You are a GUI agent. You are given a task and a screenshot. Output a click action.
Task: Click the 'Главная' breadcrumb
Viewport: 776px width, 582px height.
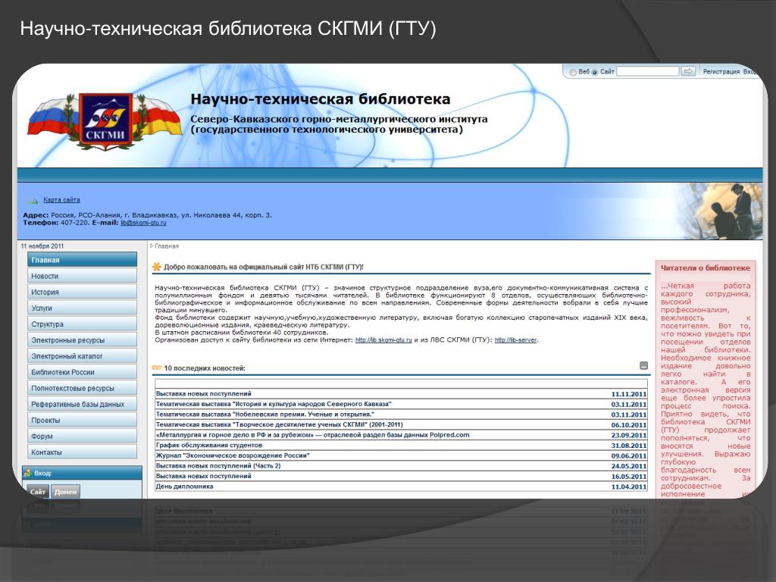click(167, 246)
